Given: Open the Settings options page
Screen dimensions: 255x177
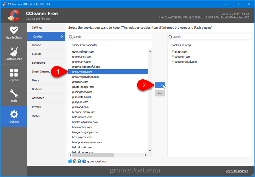Looking at the screenshot, I should click(46, 27).
